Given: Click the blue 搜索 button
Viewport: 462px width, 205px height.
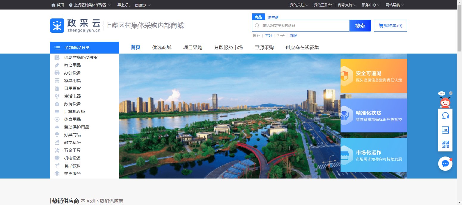Looking at the screenshot, I should pos(360,26).
